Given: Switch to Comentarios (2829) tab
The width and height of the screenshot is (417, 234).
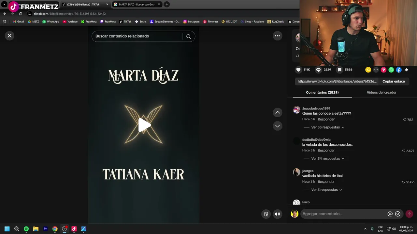Looking at the screenshot, I should coord(322,92).
